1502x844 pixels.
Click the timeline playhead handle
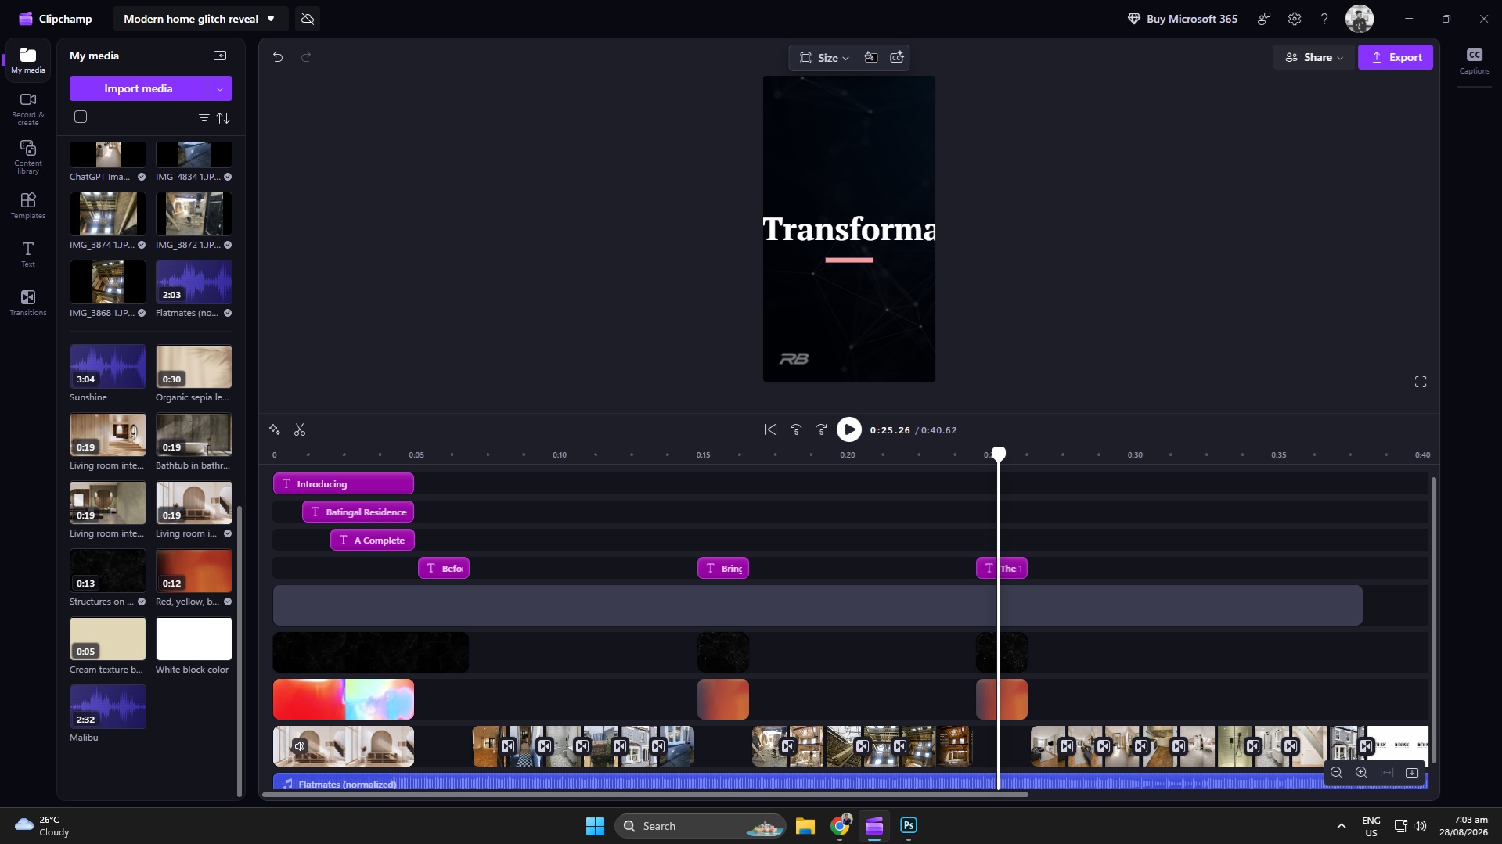click(999, 454)
